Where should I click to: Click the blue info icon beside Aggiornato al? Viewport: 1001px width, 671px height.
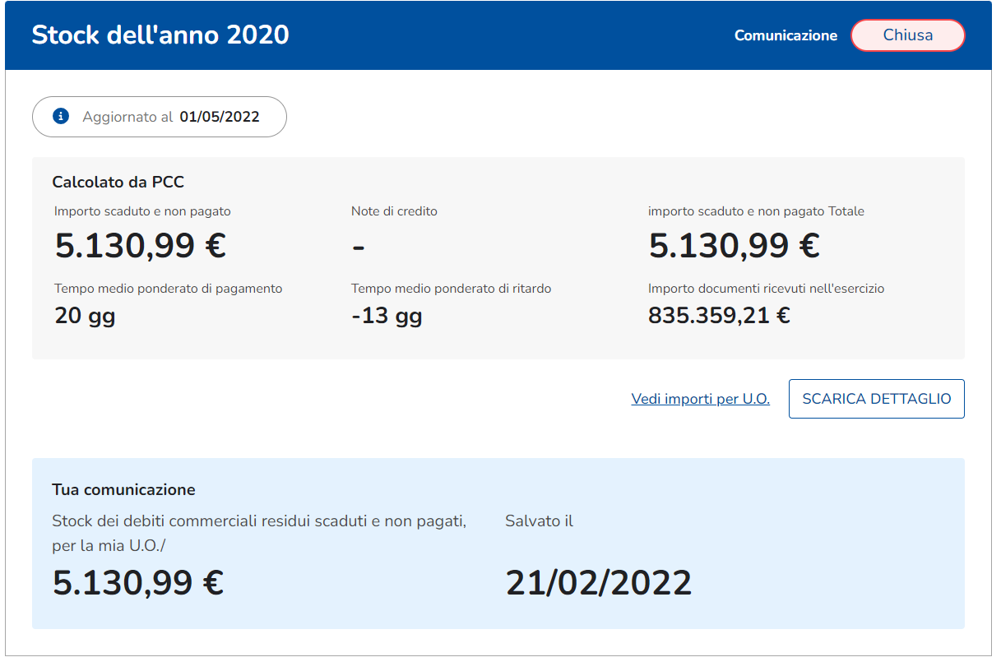61,117
